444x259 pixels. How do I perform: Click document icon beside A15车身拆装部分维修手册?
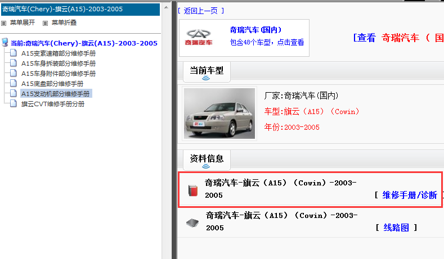click(14, 63)
